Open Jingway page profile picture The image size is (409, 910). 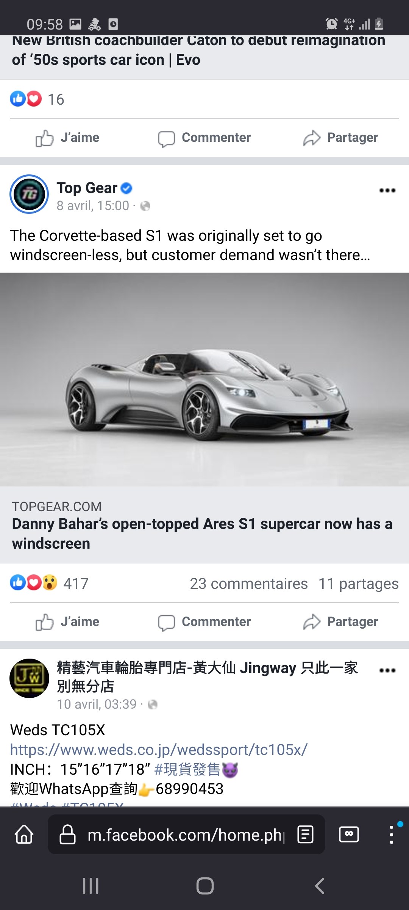(x=29, y=678)
